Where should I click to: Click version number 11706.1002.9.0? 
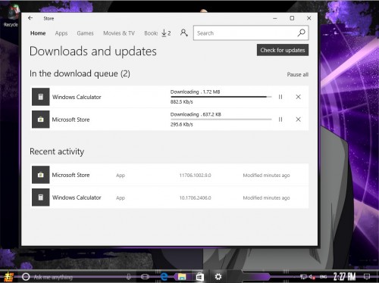pos(195,176)
